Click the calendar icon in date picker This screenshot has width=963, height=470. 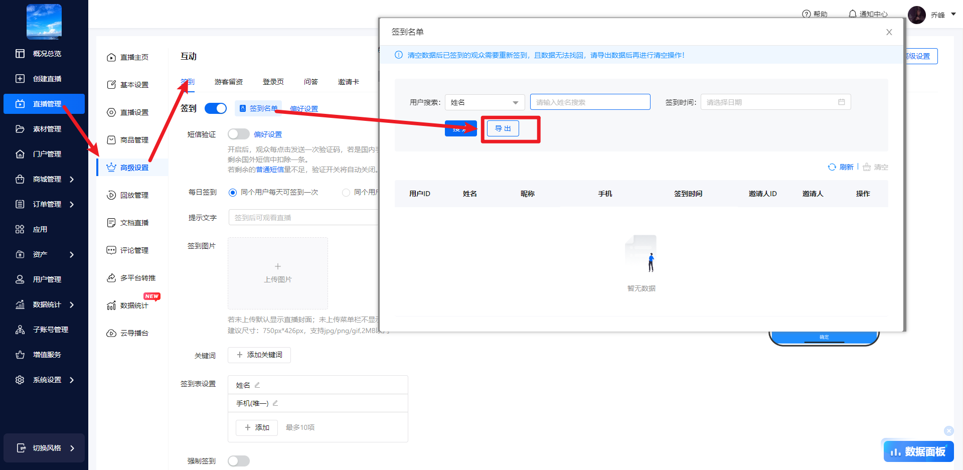click(x=841, y=102)
